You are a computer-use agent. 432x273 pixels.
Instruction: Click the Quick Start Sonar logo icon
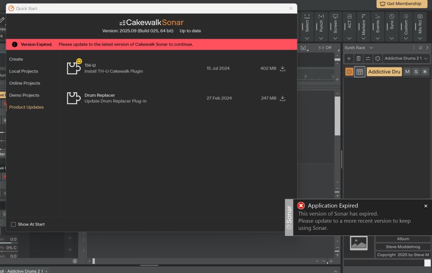tap(11, 8)
